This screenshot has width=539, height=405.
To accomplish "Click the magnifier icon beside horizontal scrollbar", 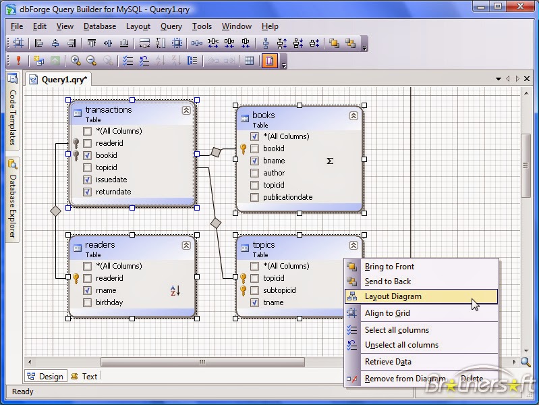I will (526, 362).
